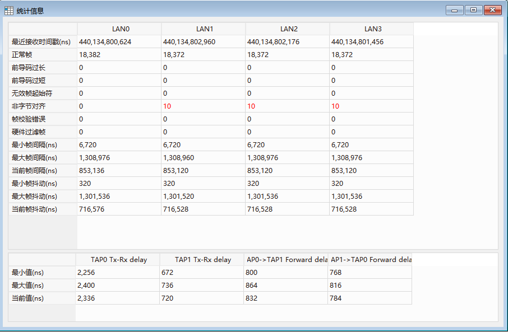This screenshot has width=508, height=332.
Task: Click the 前导码过长 row header
Action: [x=43, y=68]
